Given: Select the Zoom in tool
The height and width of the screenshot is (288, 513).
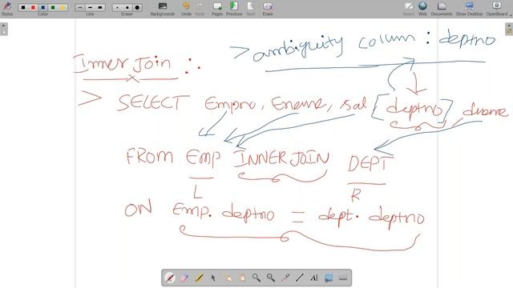Looking at the screenshot, I should [x=256, y=278].
